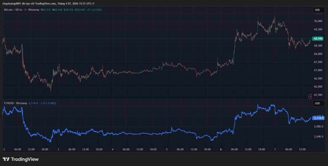
Task: Click the ETHUSD · Bitstamp legend title
Action: tap(15, 103)
